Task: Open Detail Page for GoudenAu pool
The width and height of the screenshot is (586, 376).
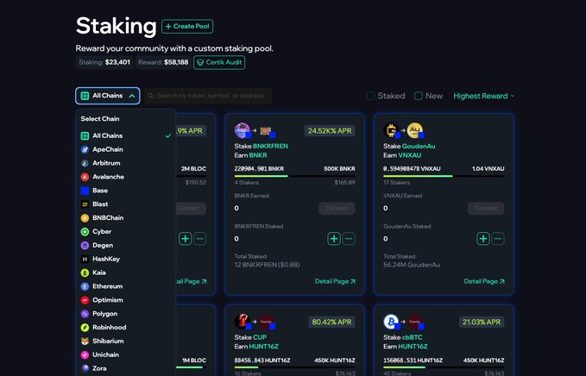Action: click(484, 281)
